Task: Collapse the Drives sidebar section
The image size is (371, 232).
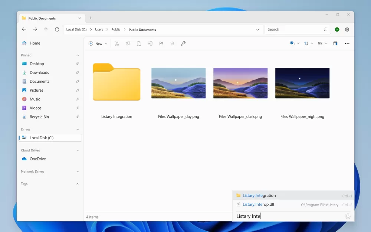Action: pyautogui.click(x=78, y=130)
